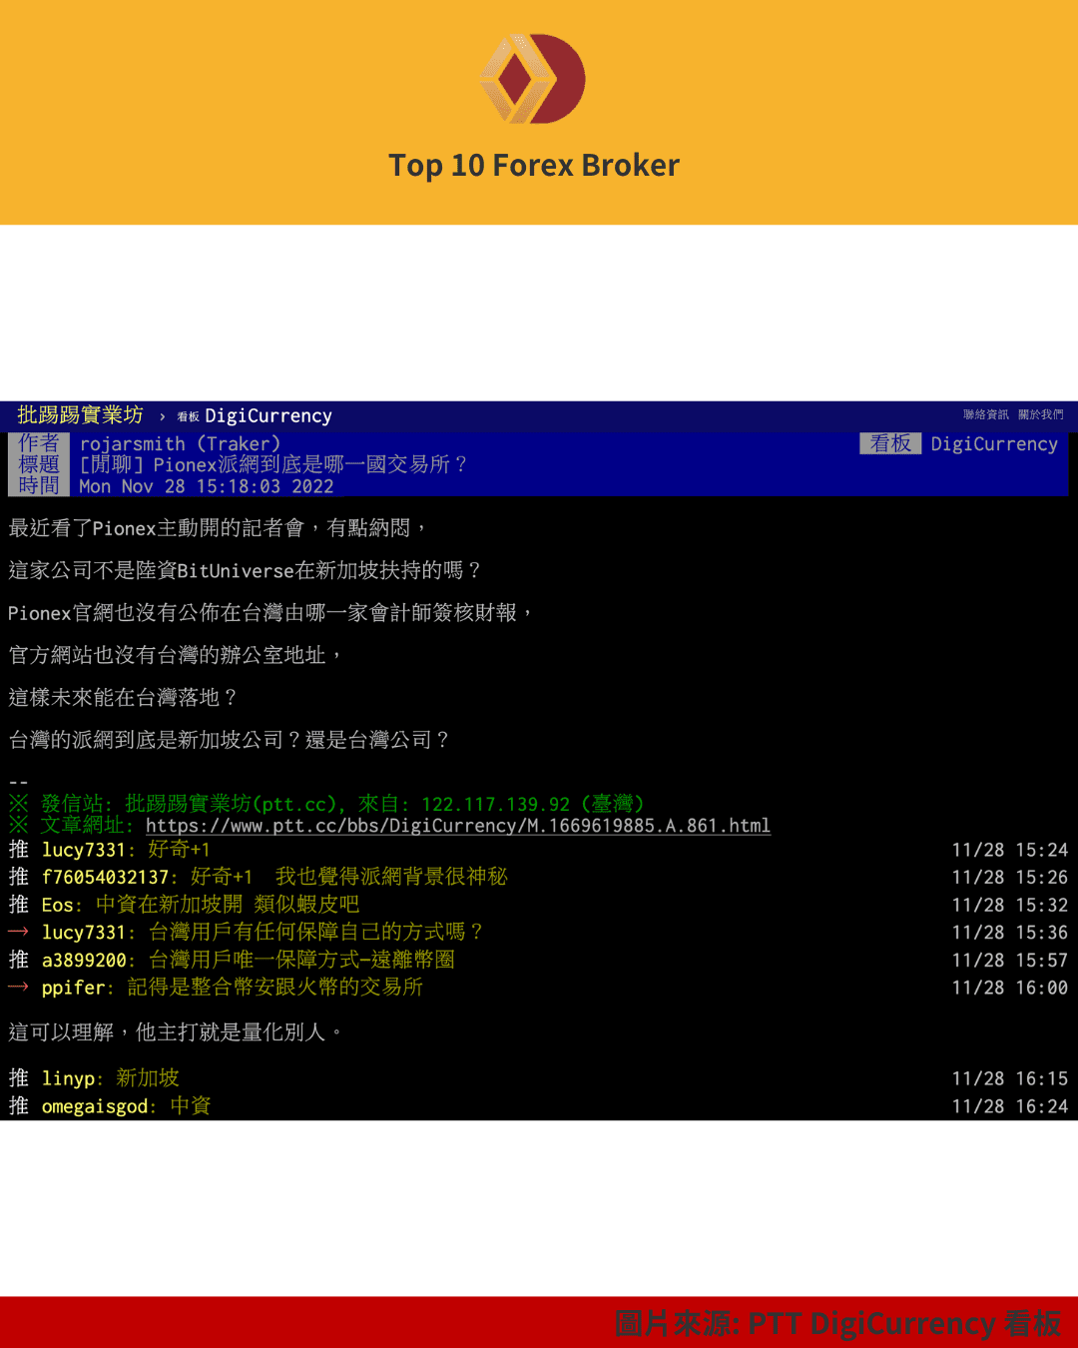Image resolution: width=1078 pixels, height=1348 pixels.
Task: Switch to the DigiCurrency board tab
Action: (x=268, y=415)
